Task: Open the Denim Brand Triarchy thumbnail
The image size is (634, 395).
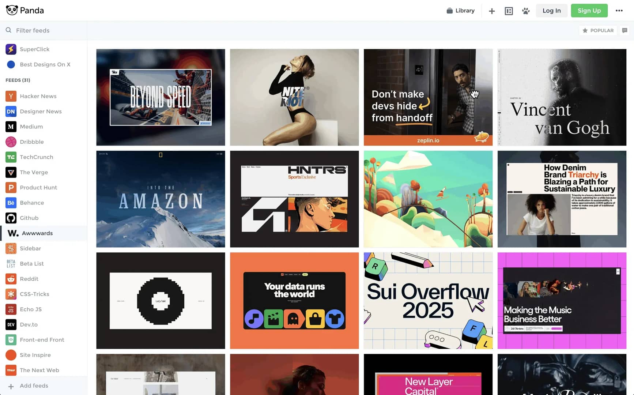Action: pyautogui.click(x=562, y=199)
